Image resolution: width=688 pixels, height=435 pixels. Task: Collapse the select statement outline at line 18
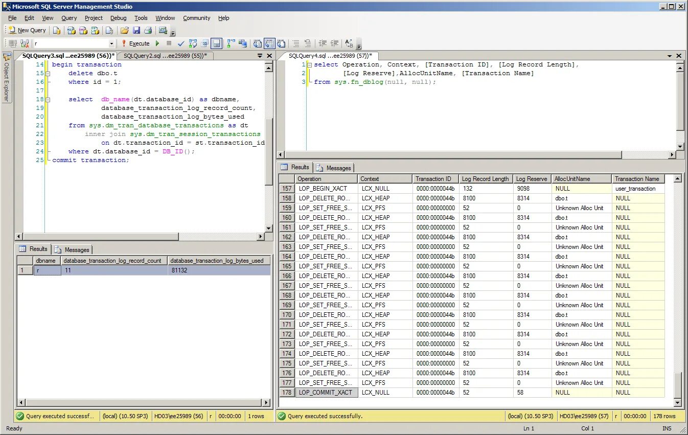[x=48, y=99]
